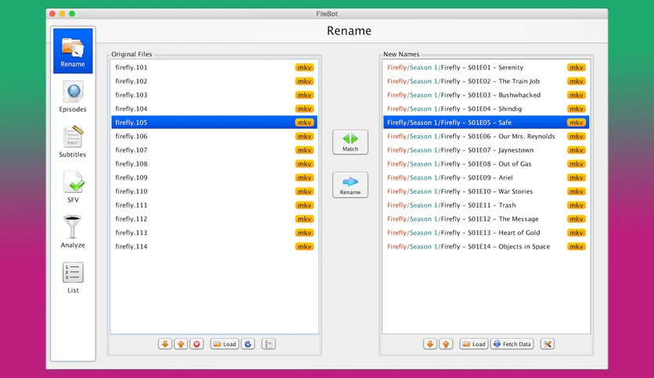Go to the Analyze panel

(73, 232)
